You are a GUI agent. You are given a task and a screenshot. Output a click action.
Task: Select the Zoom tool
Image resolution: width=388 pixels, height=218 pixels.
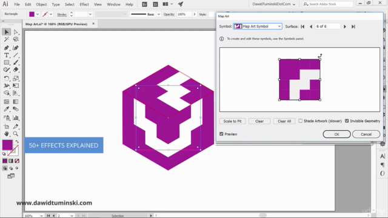pyautogui.click(x=16, y=134)
